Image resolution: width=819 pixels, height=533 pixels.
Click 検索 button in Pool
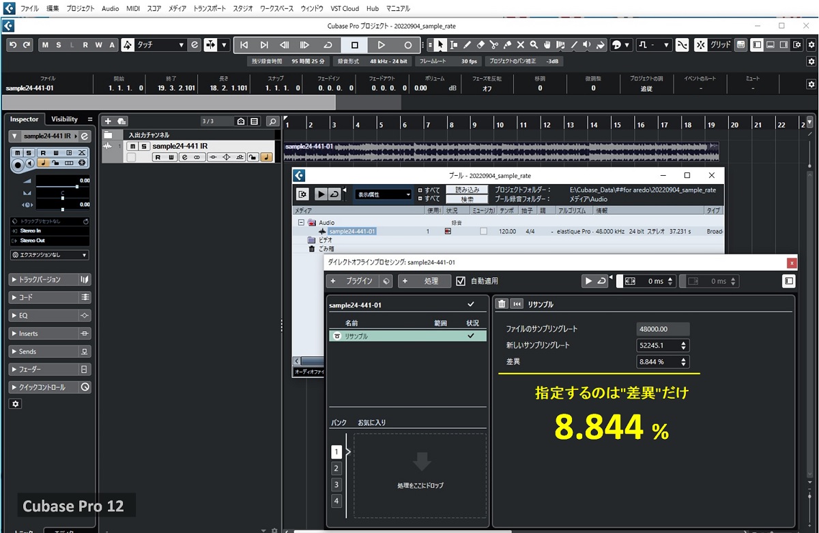click(x=468, y=199)
